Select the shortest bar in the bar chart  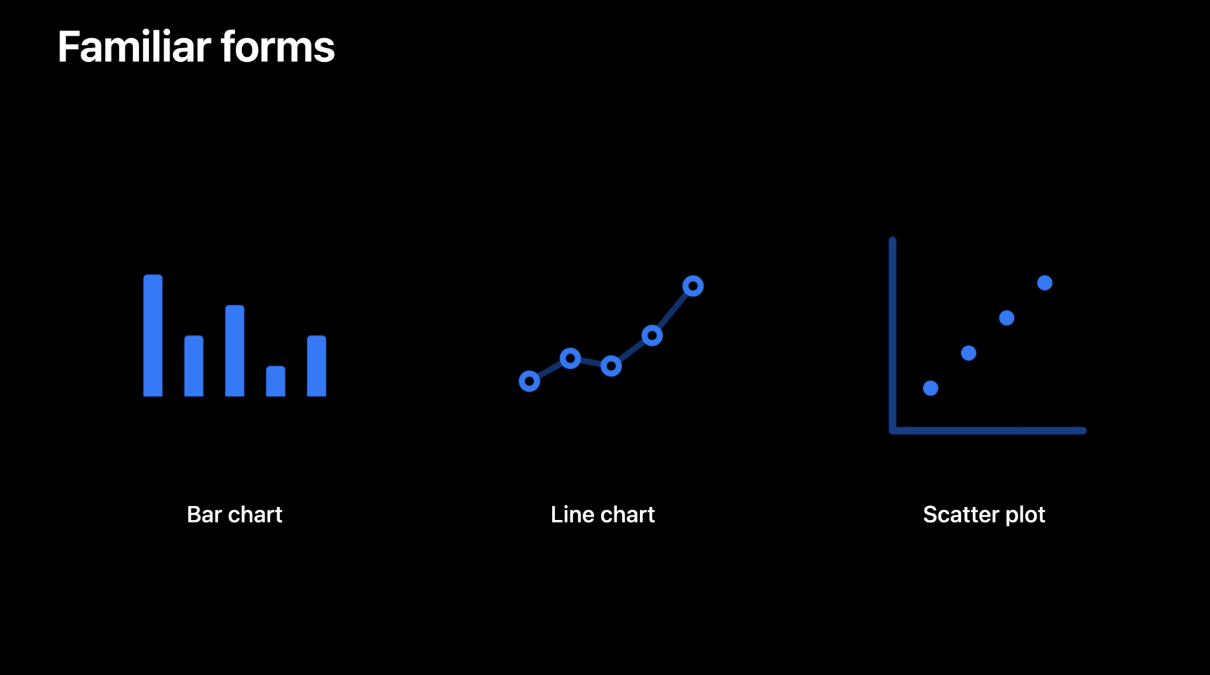[x=275, y=381]
